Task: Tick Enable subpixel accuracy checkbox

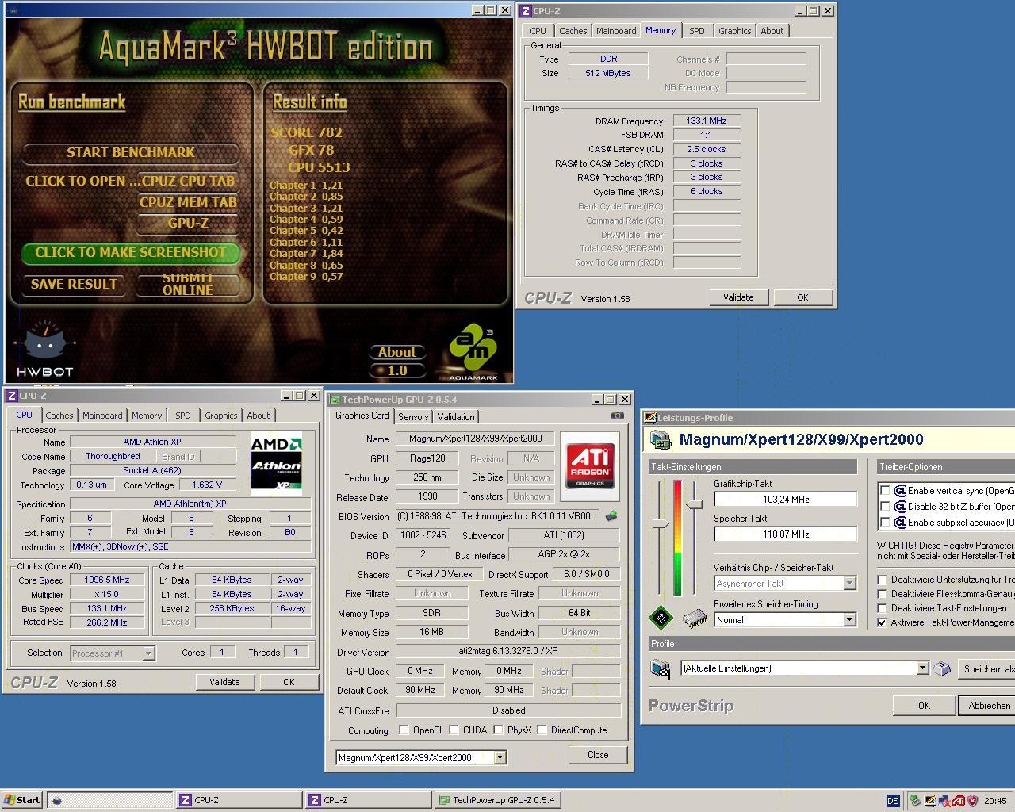Action: (x=885, y=523)
